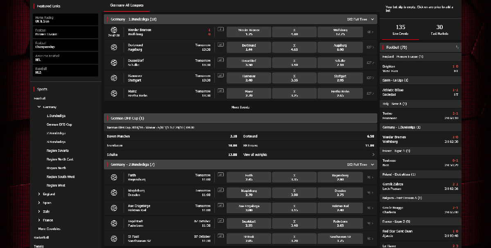Collapse the Germany tree in Sports sidebar

[39, 107]
